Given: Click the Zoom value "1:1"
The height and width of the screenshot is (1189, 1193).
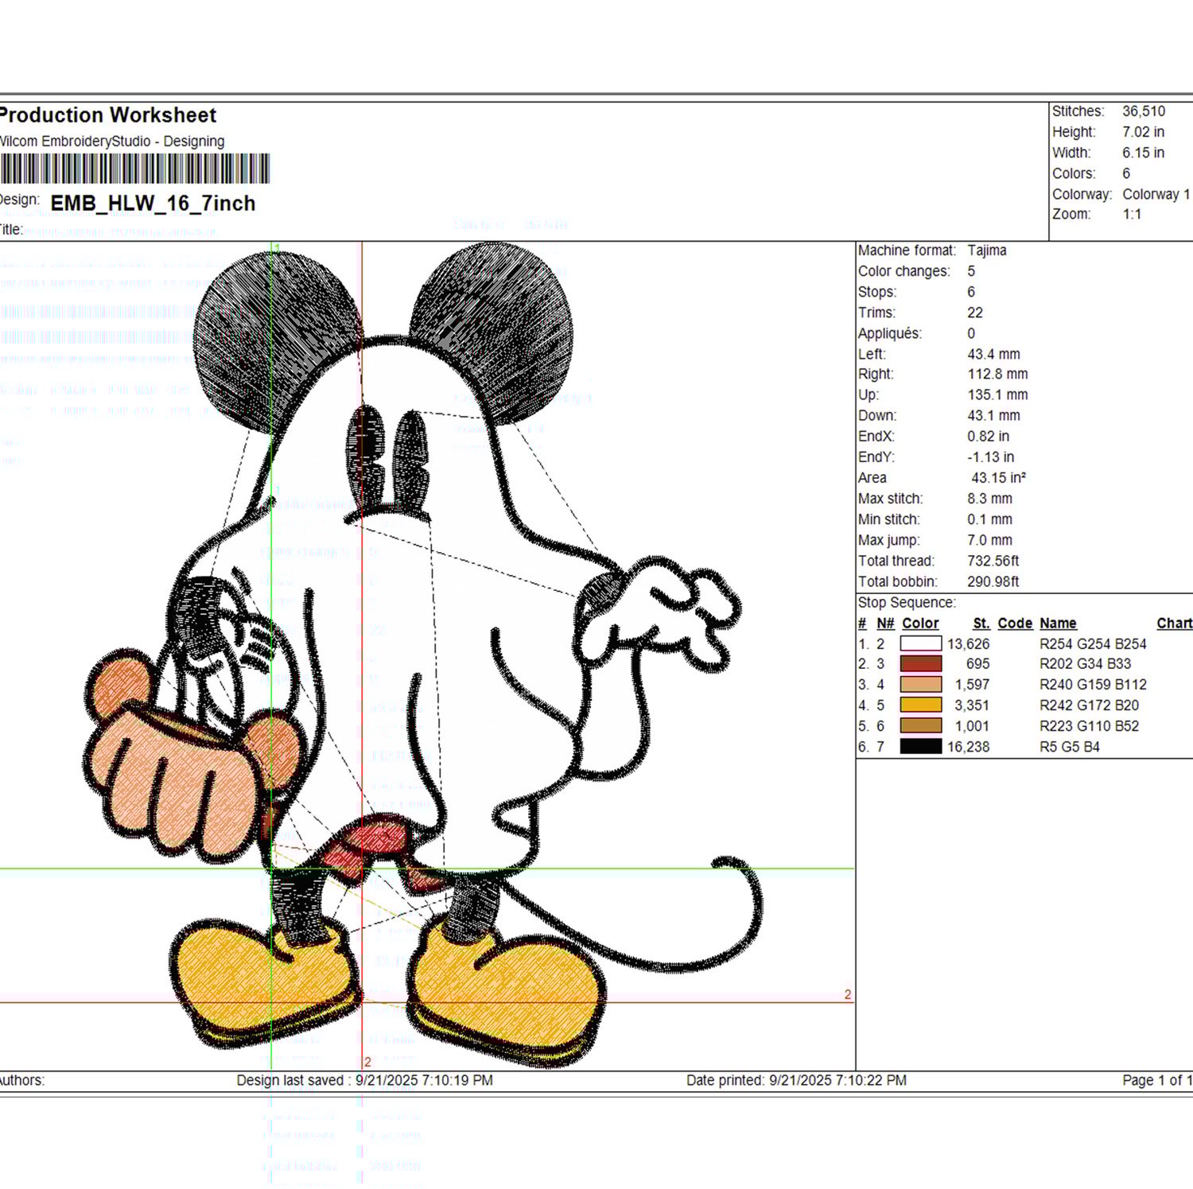Looking at the screenshot, I should pos(1132,215).
